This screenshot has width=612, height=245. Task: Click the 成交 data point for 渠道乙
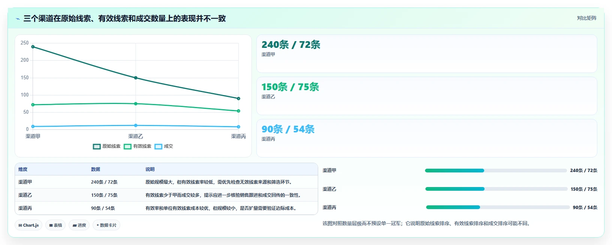tap(136, 125)
